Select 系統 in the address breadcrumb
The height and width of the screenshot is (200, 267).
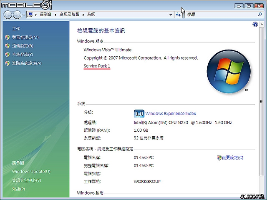pyautogui.click(x=91, y=15)
